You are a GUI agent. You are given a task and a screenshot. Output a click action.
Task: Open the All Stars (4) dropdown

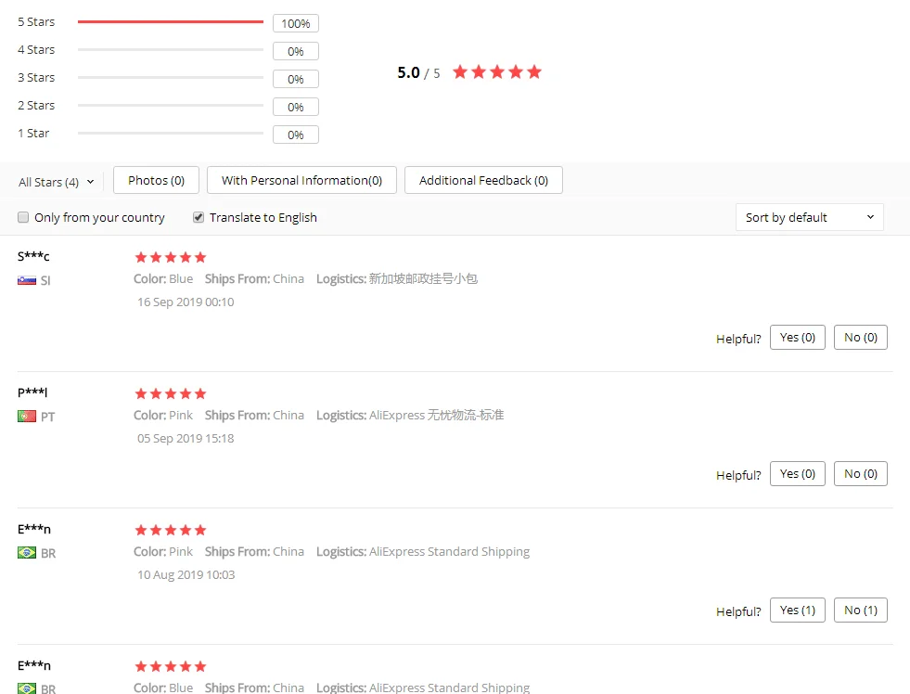pos(57,182)
